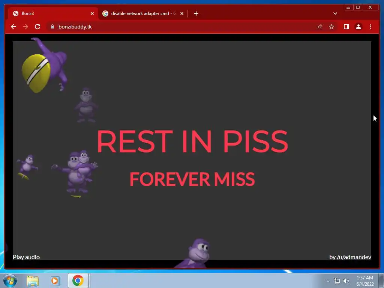Click the forward navigation arrow
This screenshot has height=288, width=384.
point(25,27)
